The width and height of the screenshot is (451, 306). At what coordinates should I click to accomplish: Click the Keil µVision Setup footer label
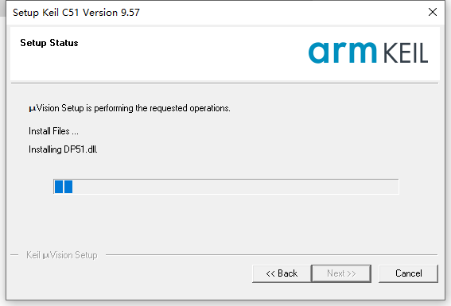click(62, 255)
